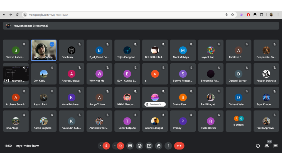285x164 pixels.
Task: Show the participants list with 45 people
Action: pyautogui.click(x=267, y=146)
